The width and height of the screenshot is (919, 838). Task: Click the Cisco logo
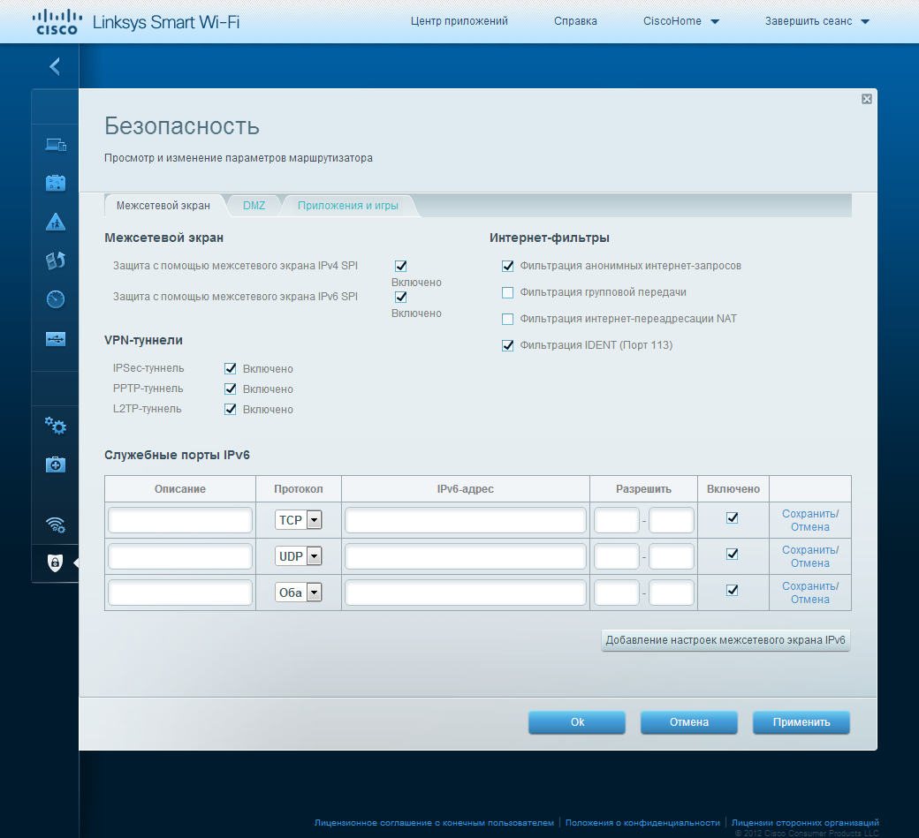point(57,22)
